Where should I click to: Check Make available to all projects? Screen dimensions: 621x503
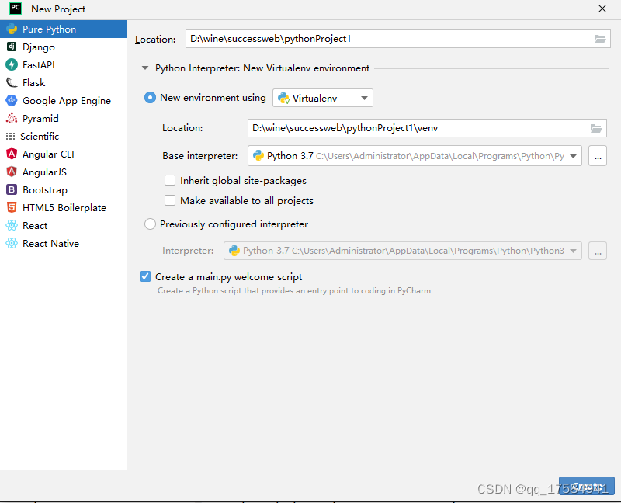click(x=170, y=200)
